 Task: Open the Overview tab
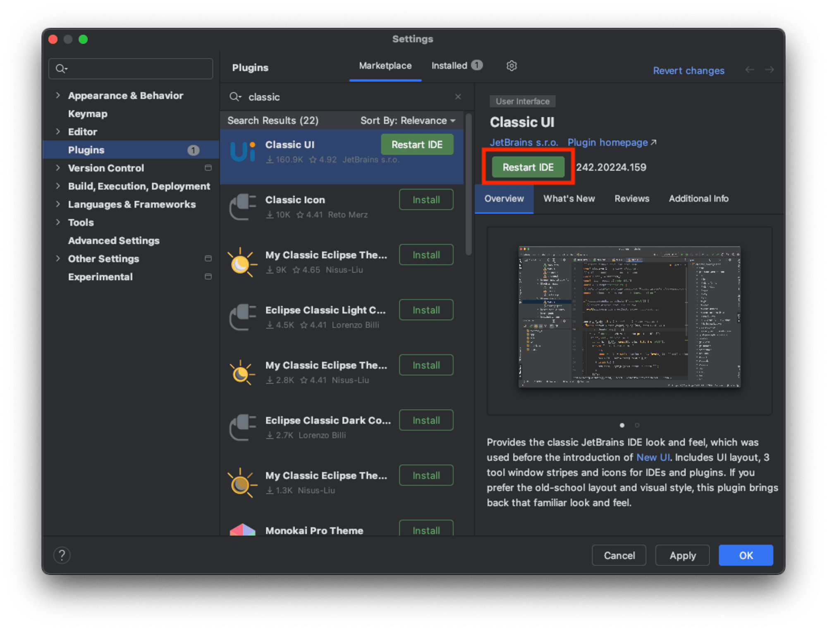504,199
